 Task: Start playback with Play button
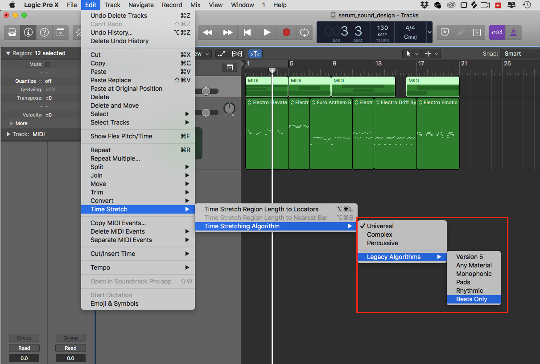(267, 32)
